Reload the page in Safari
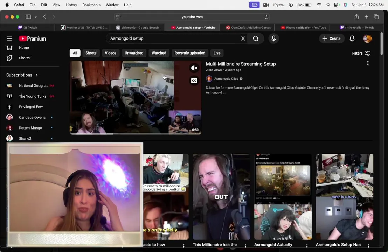 pos(266,17)
